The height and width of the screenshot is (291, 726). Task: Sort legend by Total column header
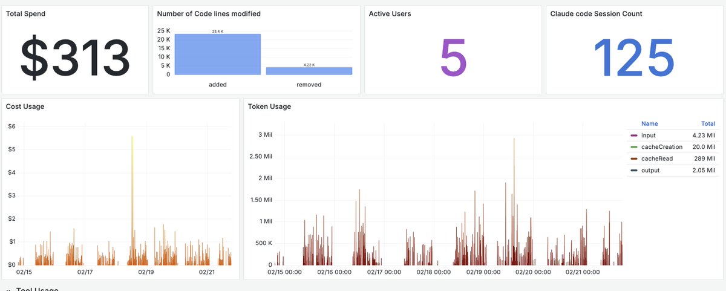pos(708,123)
